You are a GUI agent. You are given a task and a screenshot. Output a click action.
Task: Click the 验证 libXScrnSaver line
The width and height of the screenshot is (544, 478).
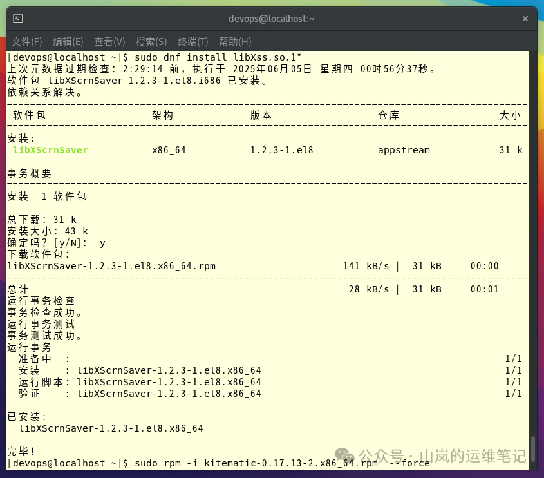[x=270, y=394]
